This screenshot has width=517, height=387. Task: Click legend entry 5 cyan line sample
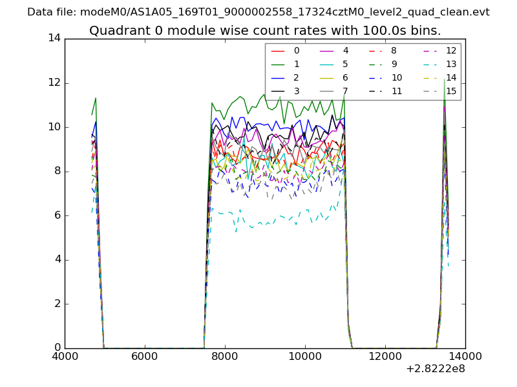pos(326,64)
